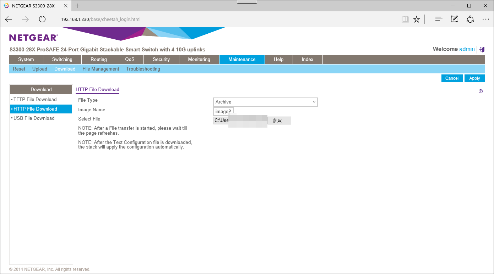The image size is (494, 274).
Task: Click the HTTP File Download section heading
Action: [97, 90]
